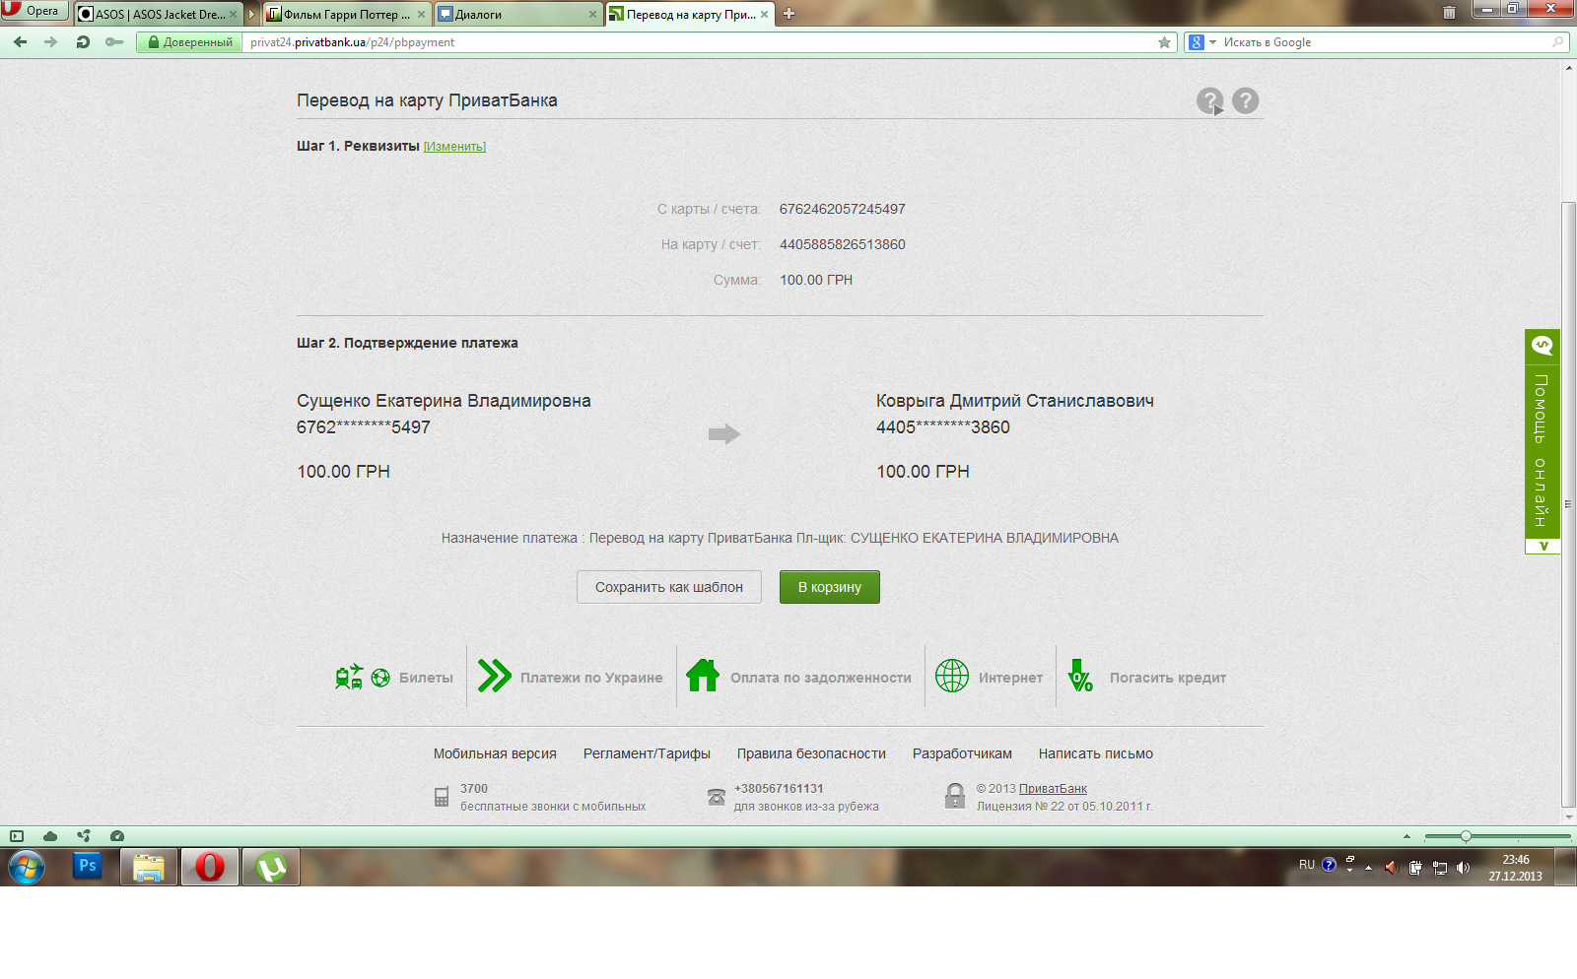Open the video help question icon
1577x979 pixels.
pyautogui.click(x=1210, y=100)
